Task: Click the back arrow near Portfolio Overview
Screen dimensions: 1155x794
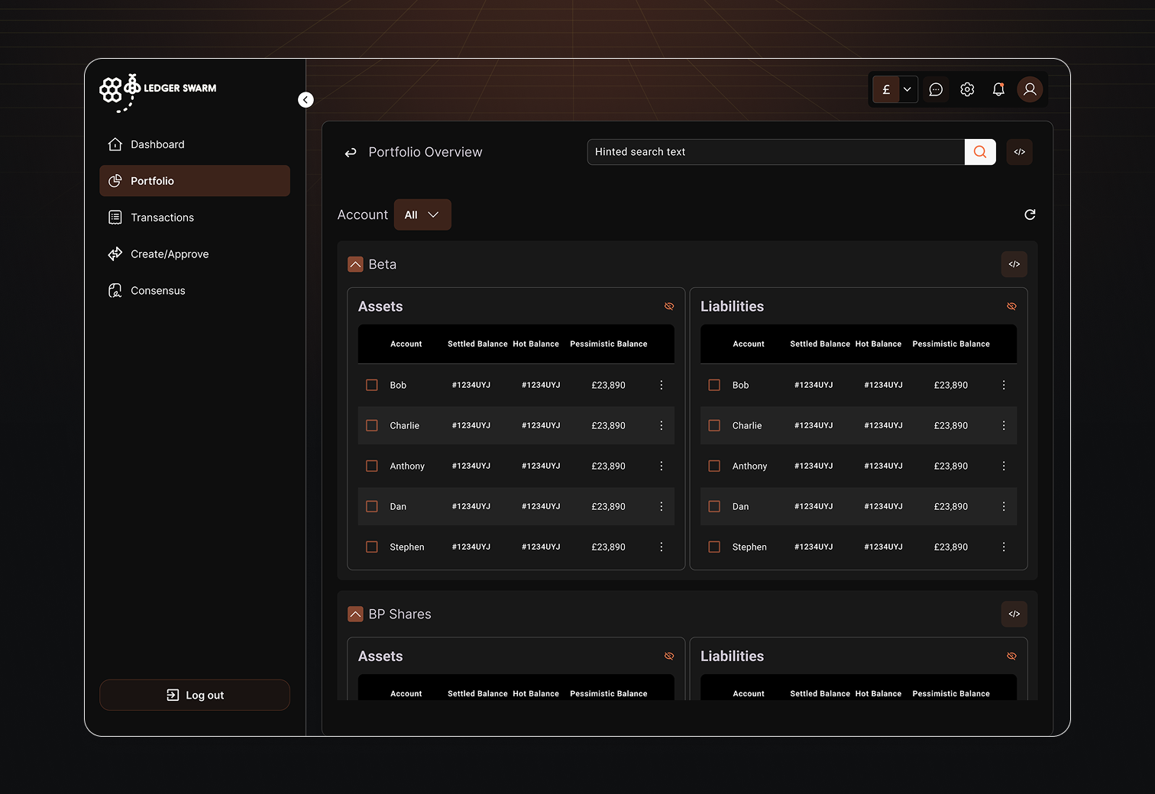Action: (350, 152)
